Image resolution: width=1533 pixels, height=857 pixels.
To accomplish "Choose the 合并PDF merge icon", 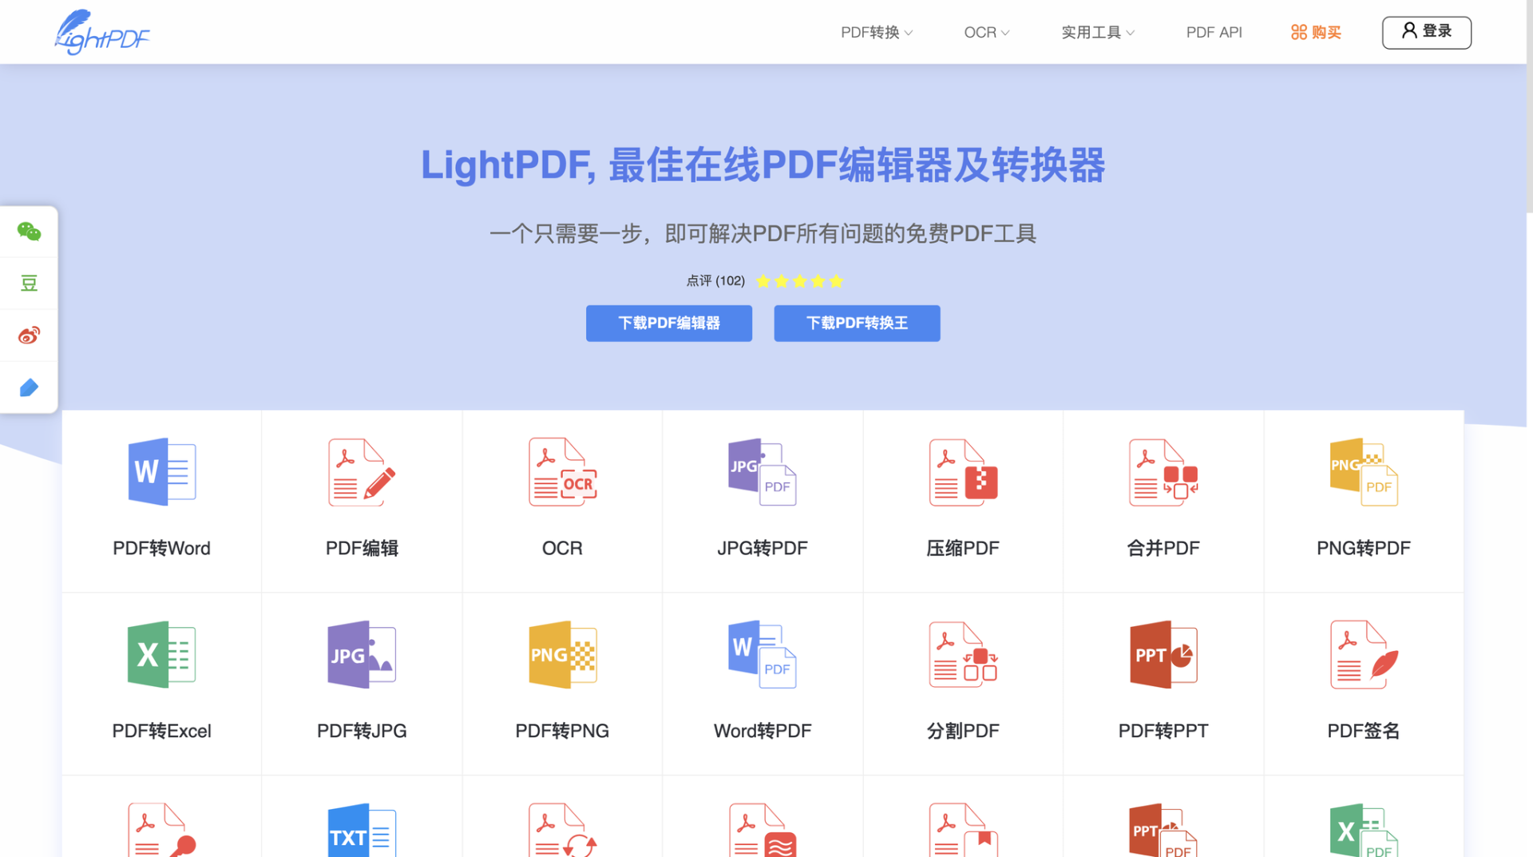I will [1163, 472].
